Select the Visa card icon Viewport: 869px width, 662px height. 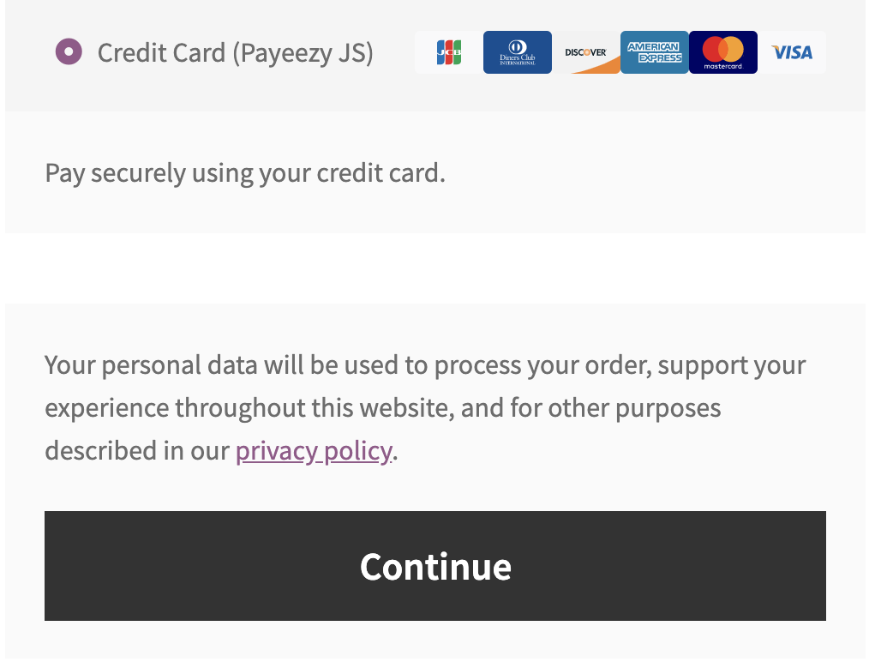pos(793,52)
